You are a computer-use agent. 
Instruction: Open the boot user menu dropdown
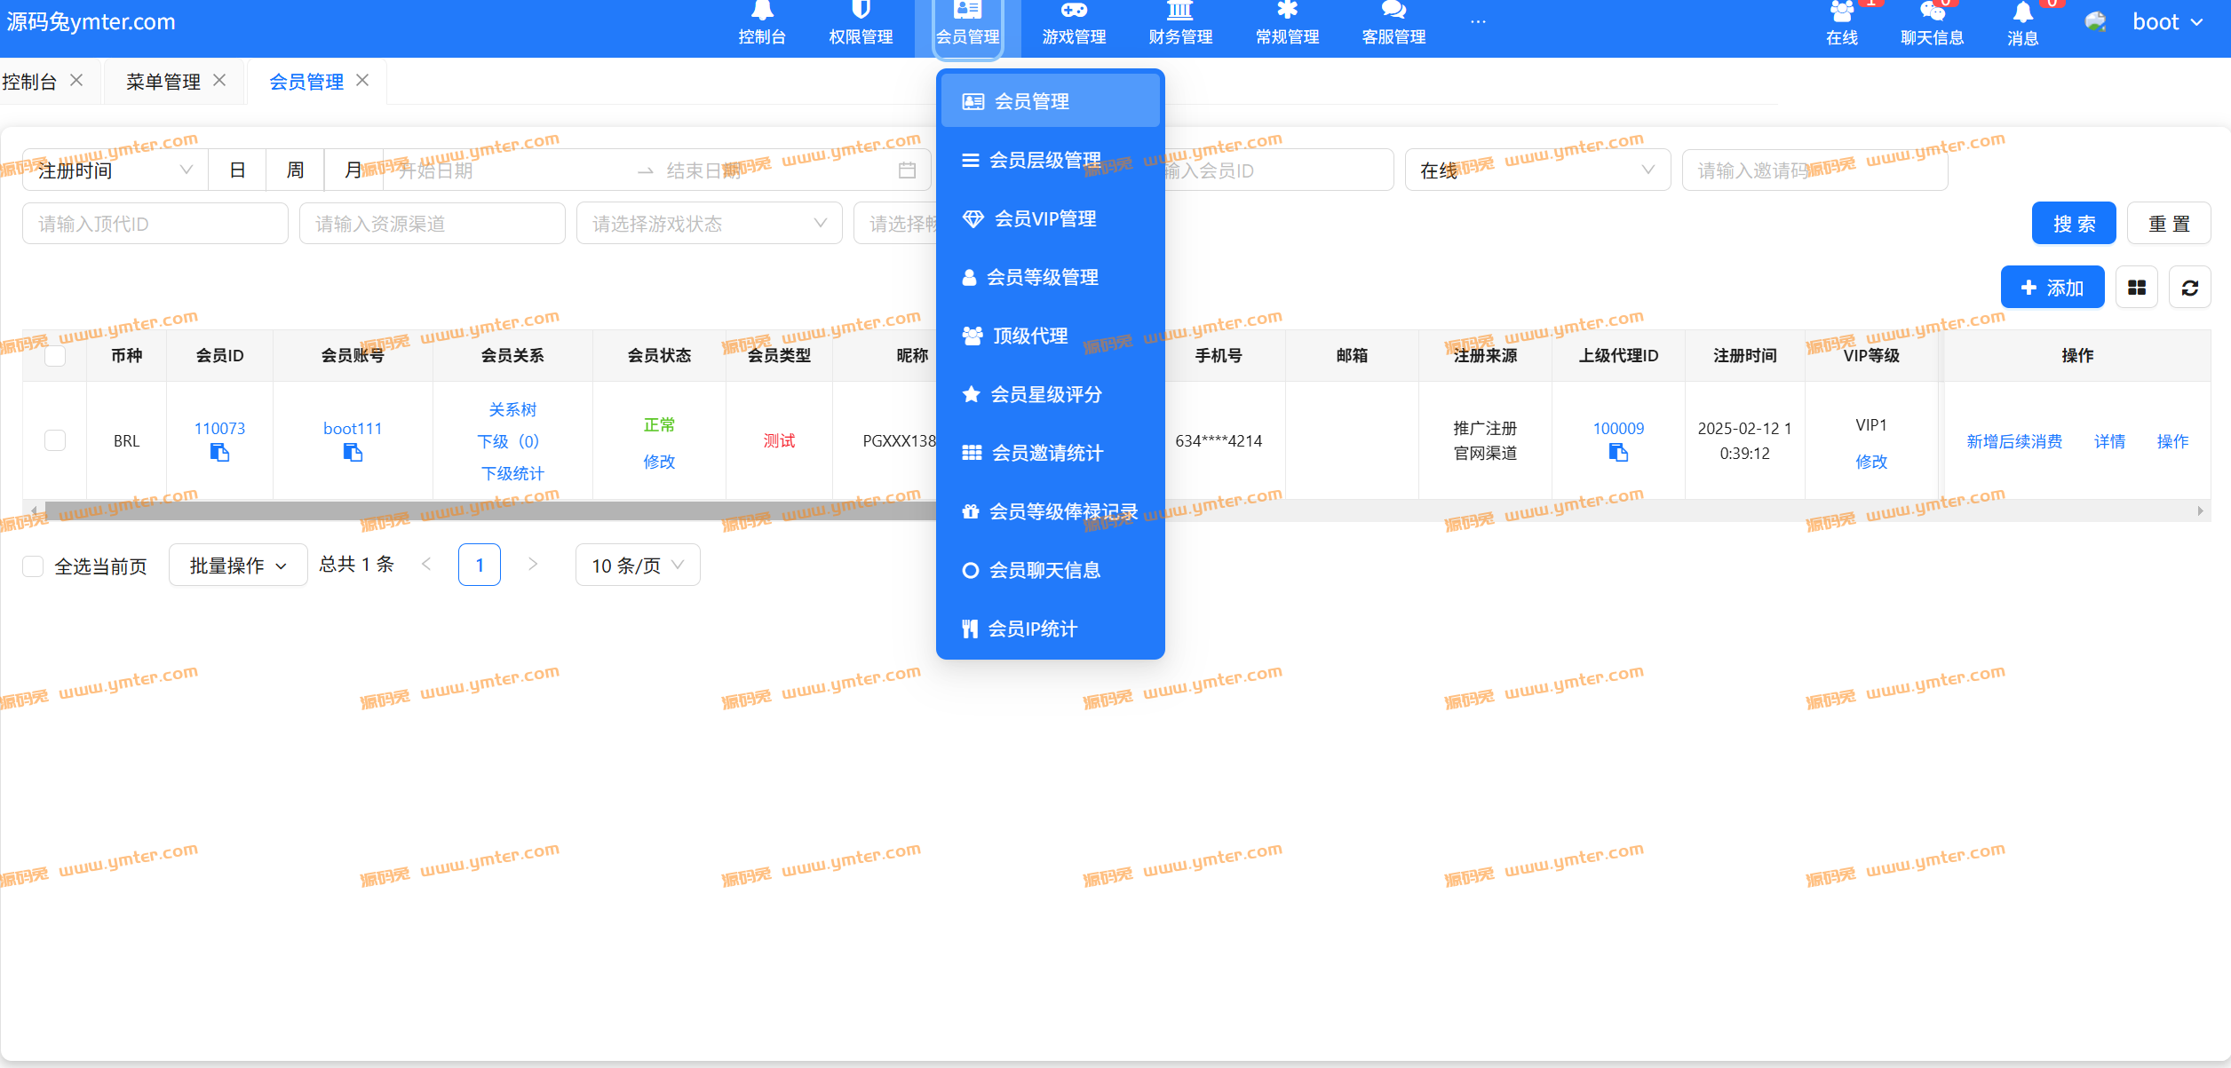pyautogui.click(x=2167, y=21)
